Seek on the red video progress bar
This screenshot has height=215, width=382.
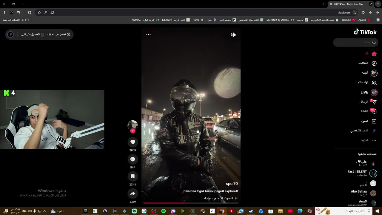tap(191, 203)
